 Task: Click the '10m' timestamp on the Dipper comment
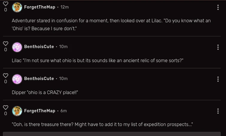click(x=63, y=79)
